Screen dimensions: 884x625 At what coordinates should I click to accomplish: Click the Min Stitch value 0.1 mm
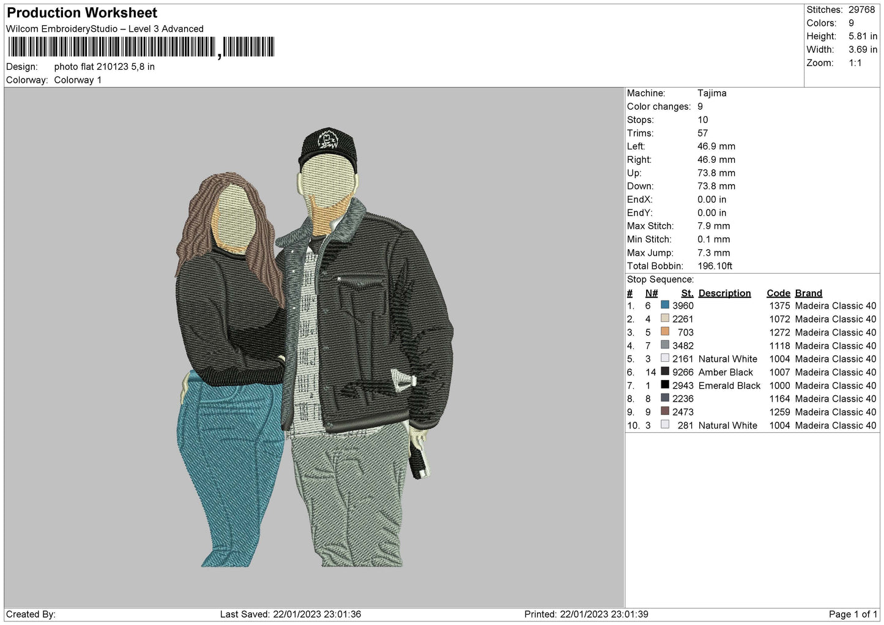pyautogui.click(x=713, y=239)
